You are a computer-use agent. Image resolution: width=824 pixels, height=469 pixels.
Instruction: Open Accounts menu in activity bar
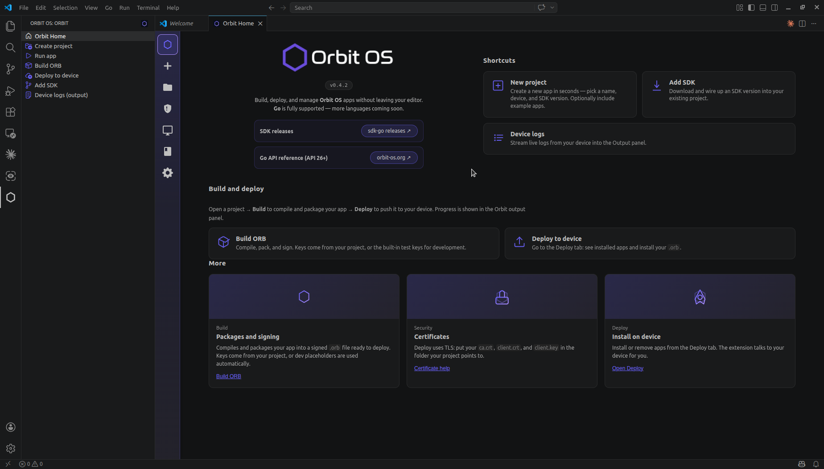[x=10, y=427]
